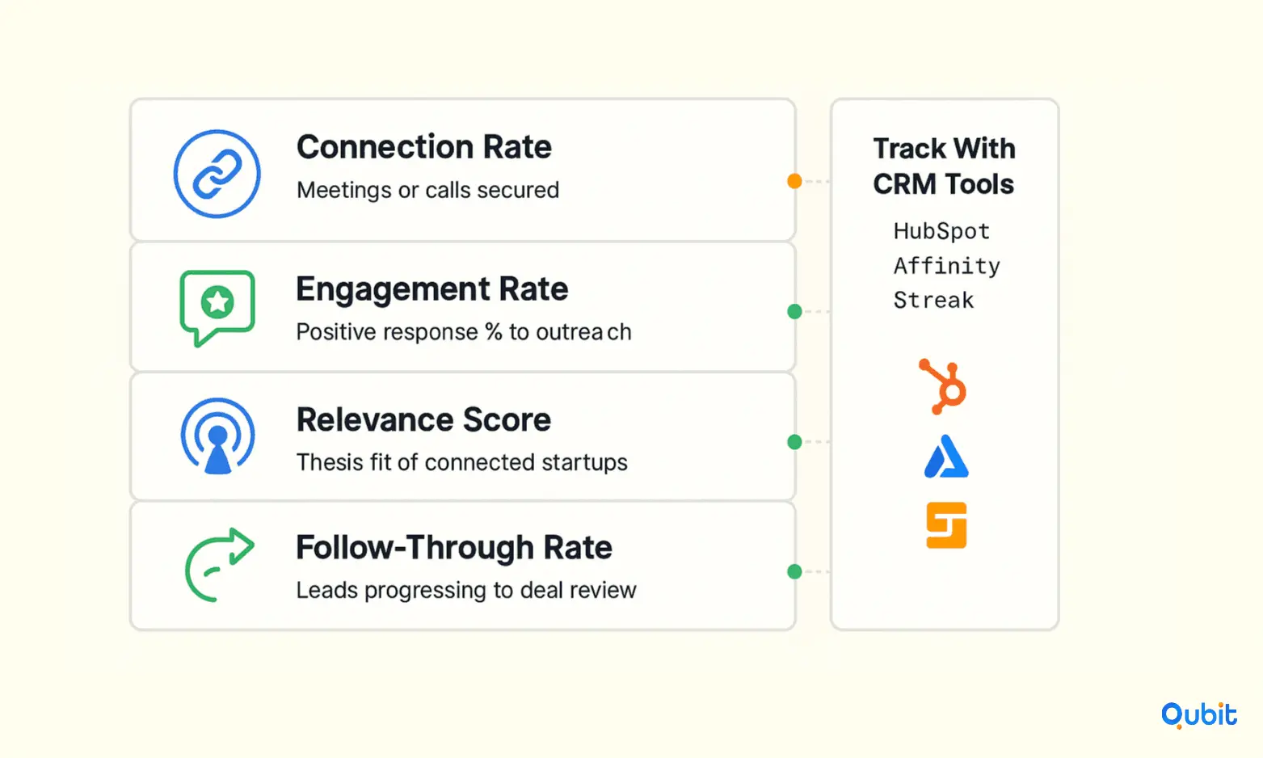Select the Engagement Rate heading
The height and width of the screenshot is (758, 1263).
pos(432,289)
